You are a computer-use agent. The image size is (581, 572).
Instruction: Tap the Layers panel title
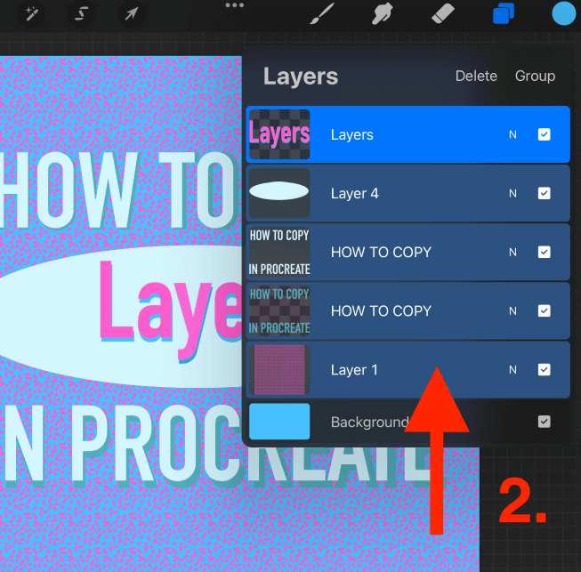pos(301,77)
